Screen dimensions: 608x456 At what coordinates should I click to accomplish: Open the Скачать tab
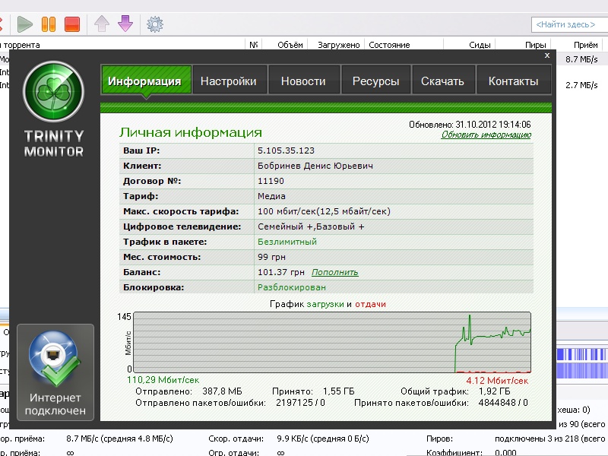click(x=443, y=80)
